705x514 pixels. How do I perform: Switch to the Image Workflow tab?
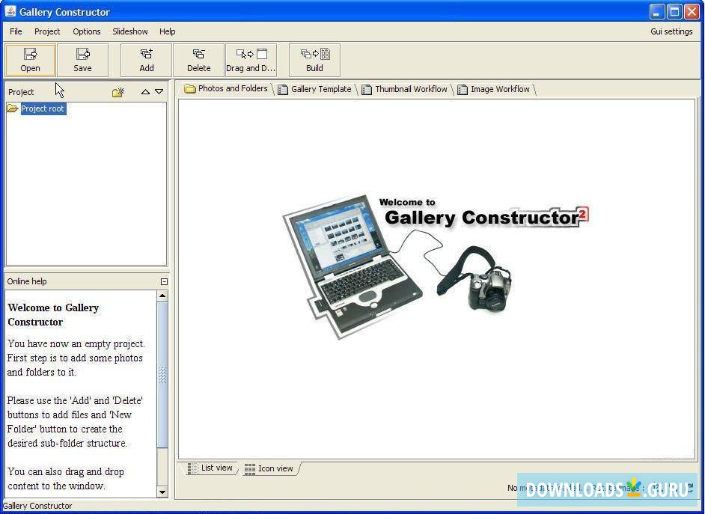[x=495, y=89]
